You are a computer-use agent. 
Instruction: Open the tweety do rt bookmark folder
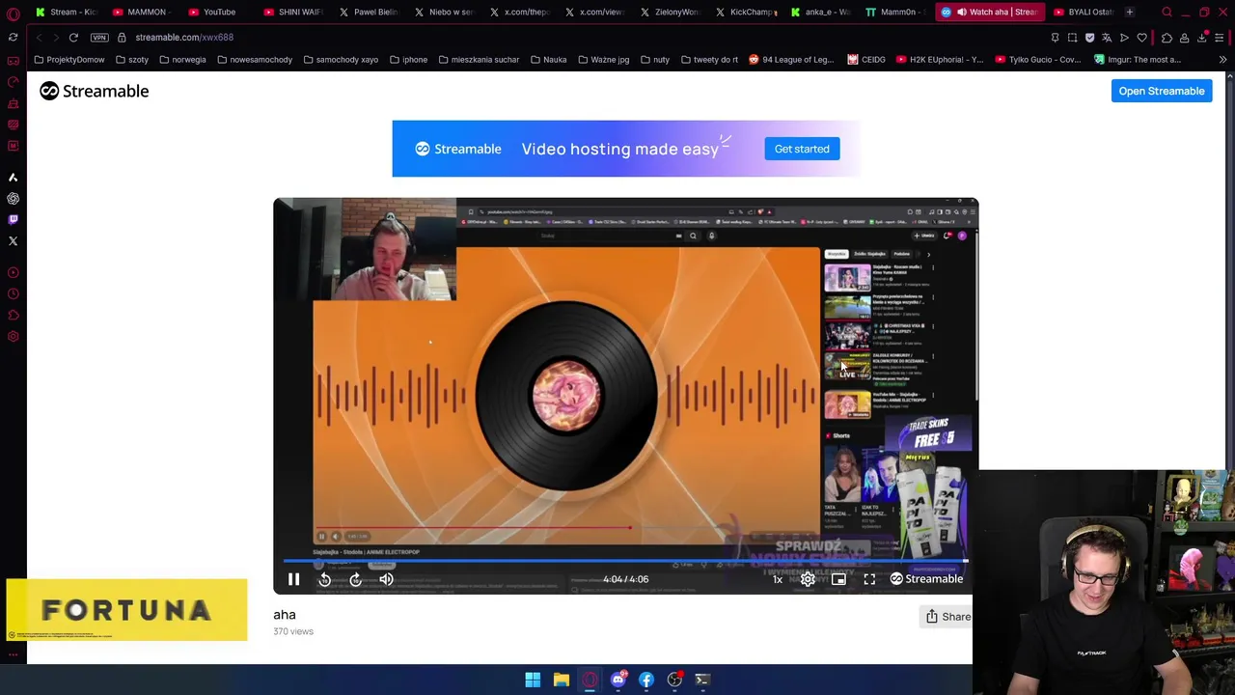coord(709,60)
